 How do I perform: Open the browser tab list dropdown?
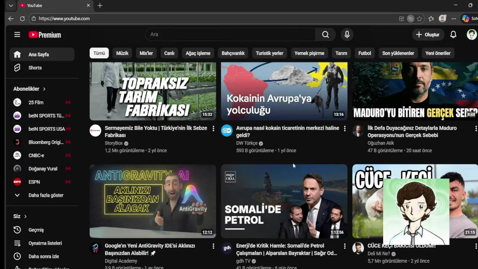[x=11, y=6]
